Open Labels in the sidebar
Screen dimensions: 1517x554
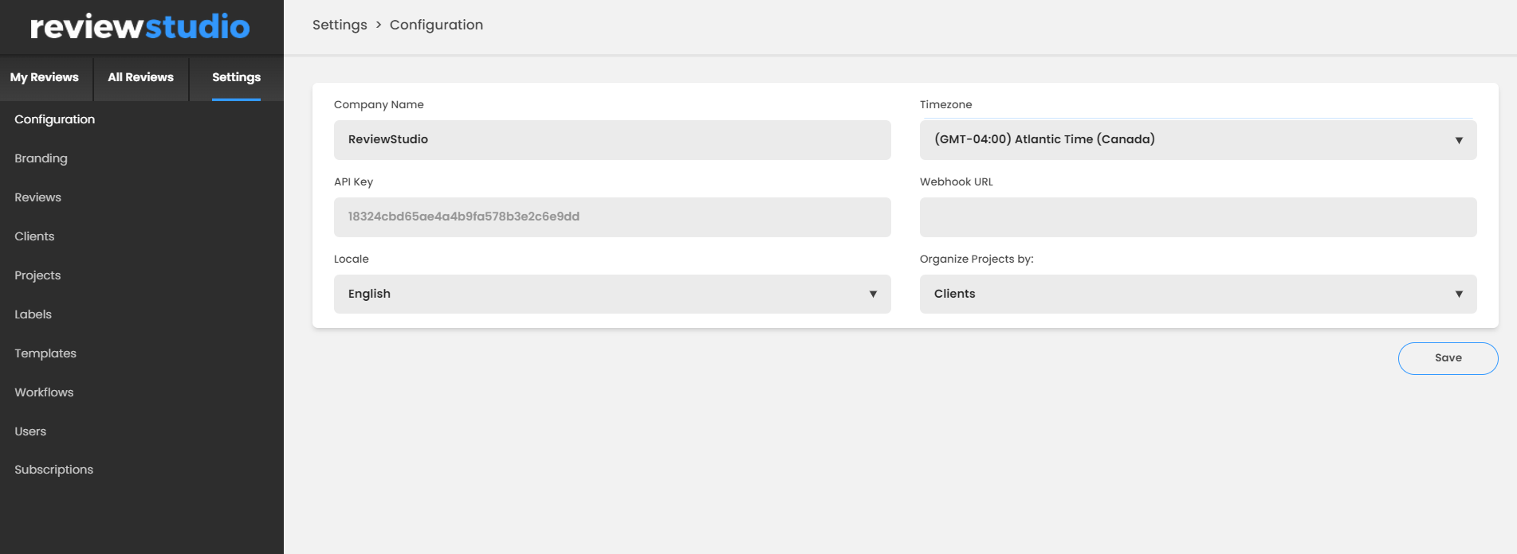point(33,314)
